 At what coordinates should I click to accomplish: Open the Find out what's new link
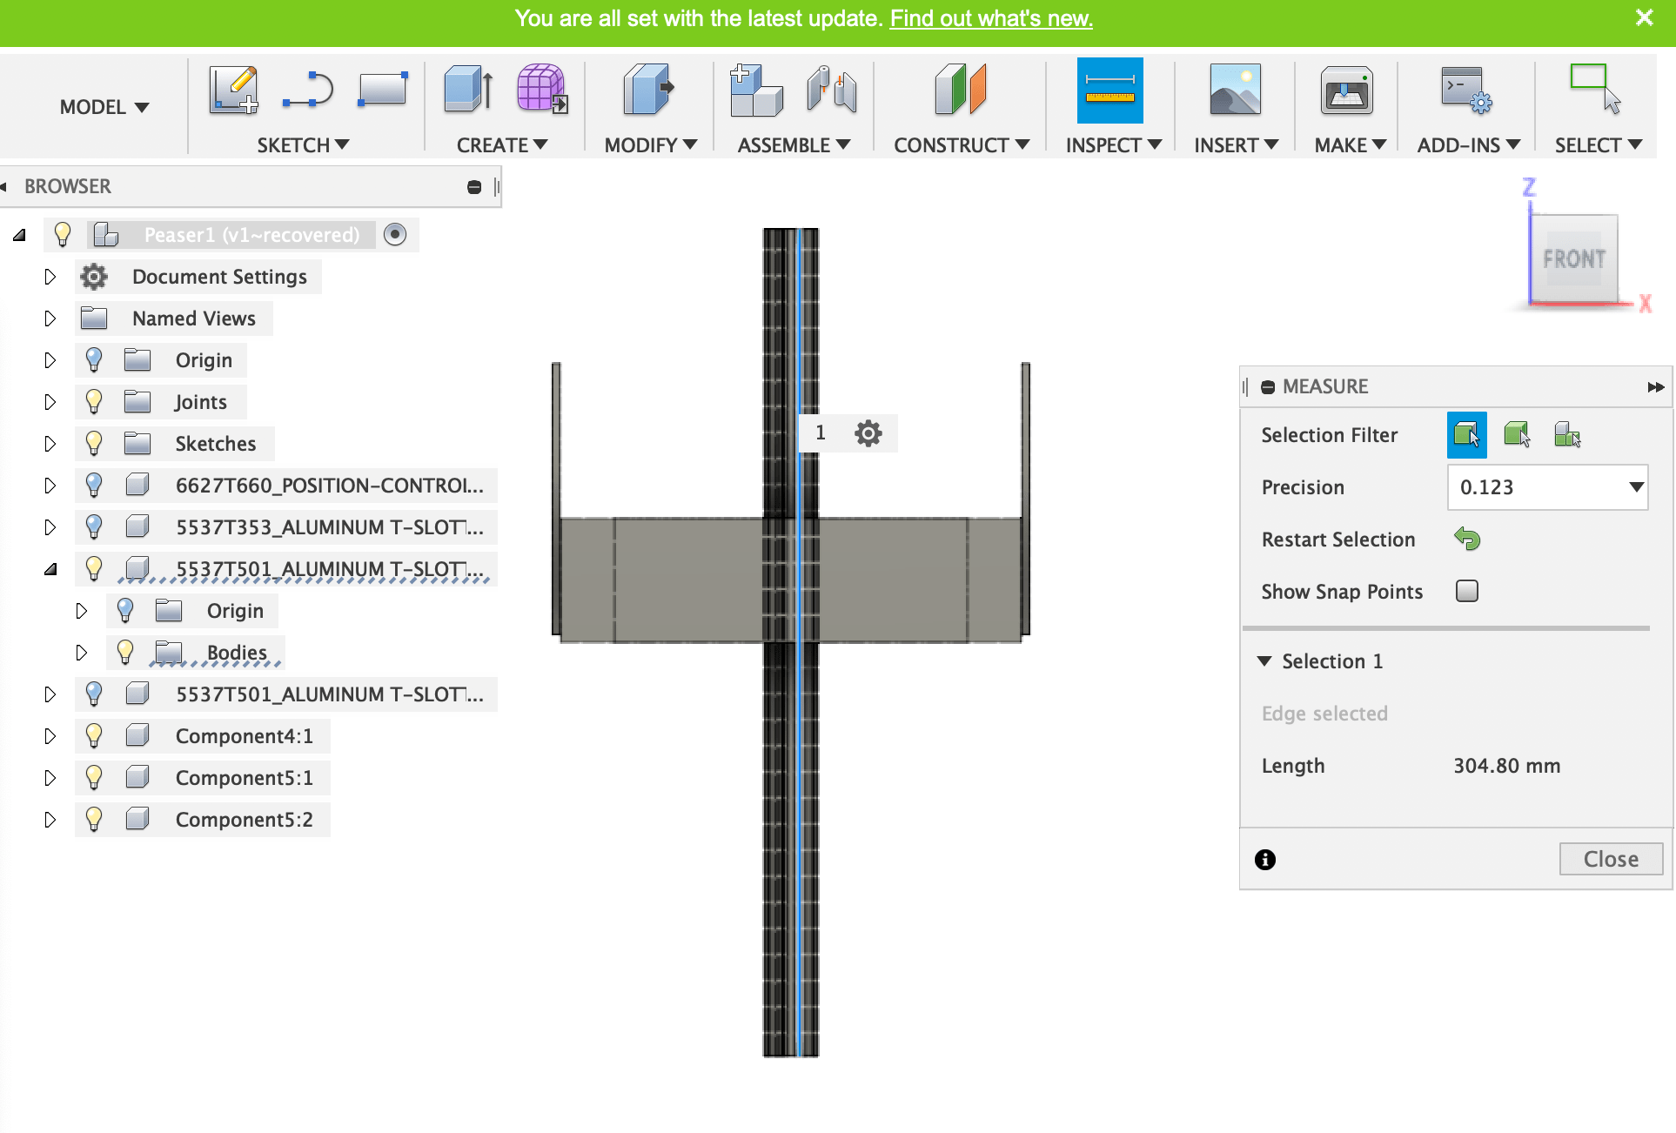(990, 18)
